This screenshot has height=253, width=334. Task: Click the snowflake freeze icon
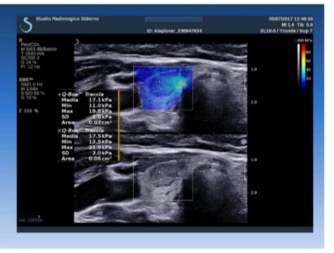[244, 142]
